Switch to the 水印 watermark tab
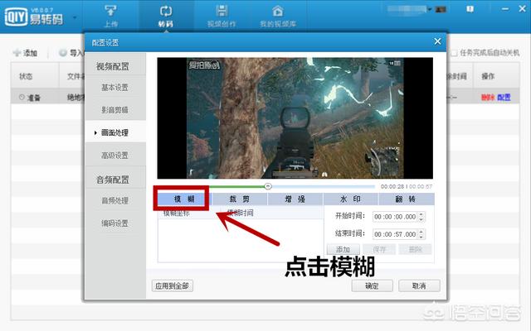This screenshot has height=331, width=531. point(350,199)
